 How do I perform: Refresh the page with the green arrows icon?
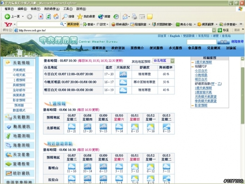click(49, 16)
